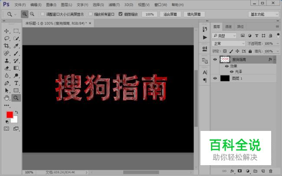Select the Quick Selection tool

click(16, 38)
